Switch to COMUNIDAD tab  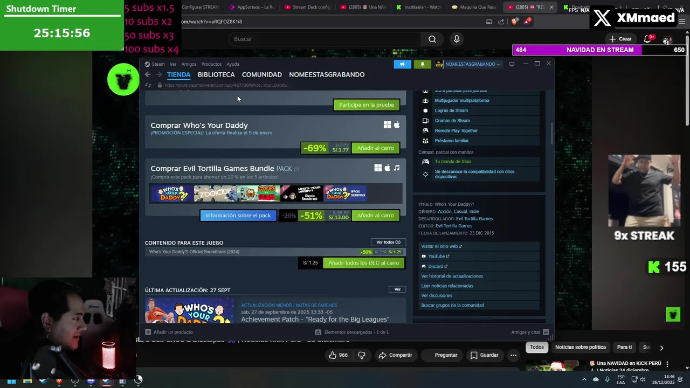pyautogui.click(x=262, y=74)
